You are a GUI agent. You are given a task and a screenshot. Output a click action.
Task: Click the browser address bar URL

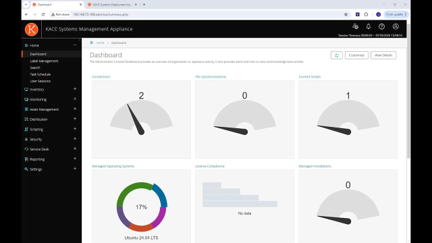click(x=101, y=14)
